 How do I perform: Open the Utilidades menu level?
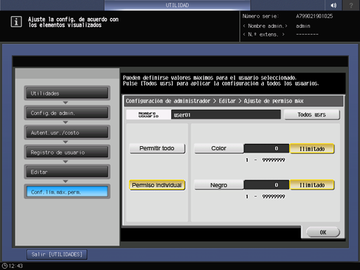[67, 93]
